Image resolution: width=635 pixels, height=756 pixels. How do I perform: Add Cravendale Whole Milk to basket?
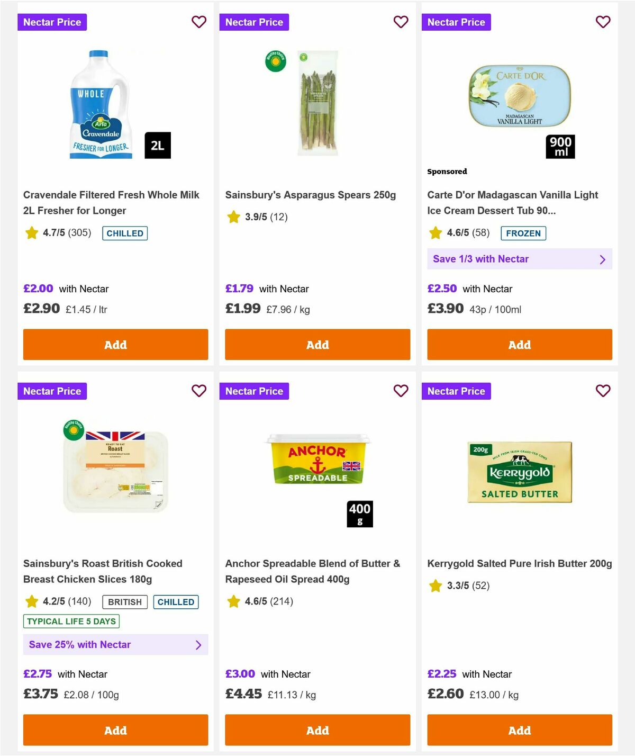(x=115, y=345)
